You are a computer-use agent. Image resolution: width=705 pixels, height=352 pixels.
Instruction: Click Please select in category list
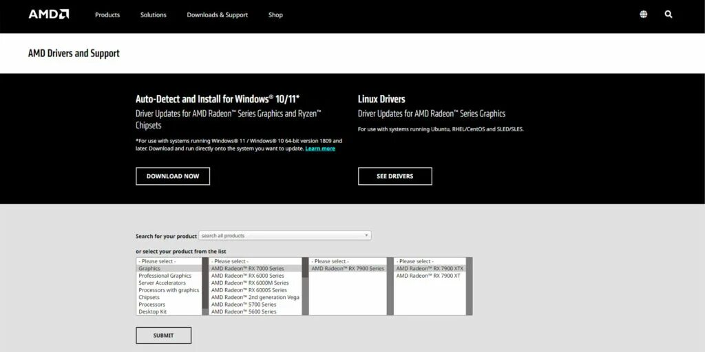pyautogui.click(x=169, y=261)
